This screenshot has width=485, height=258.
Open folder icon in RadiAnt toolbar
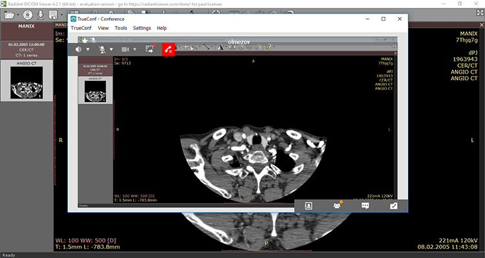point(9,15)
